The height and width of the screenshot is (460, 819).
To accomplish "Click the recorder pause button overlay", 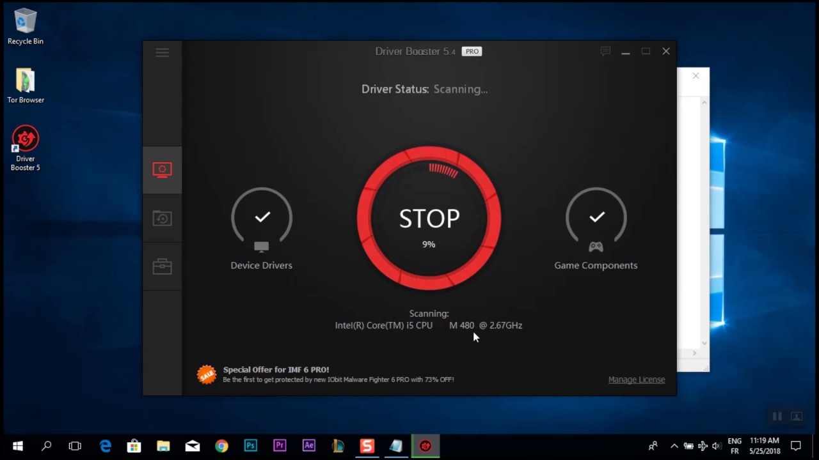I will [777, 417].
